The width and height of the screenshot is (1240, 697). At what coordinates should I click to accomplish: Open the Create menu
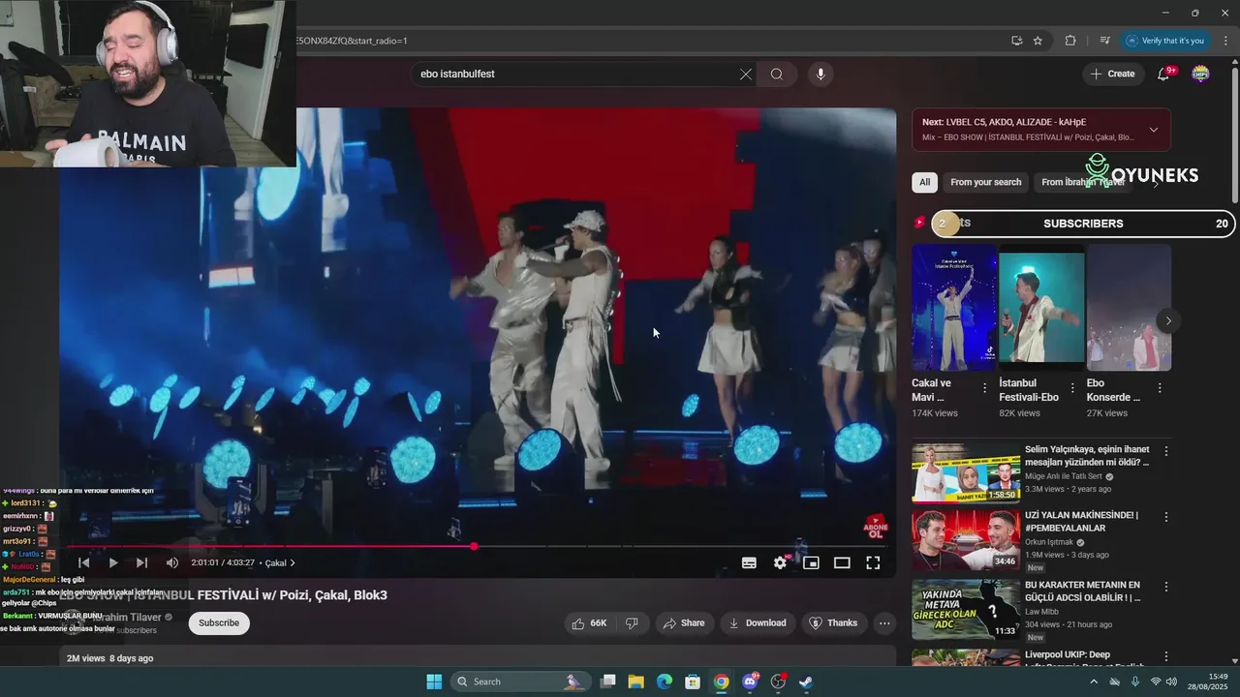coord(1112,74)
